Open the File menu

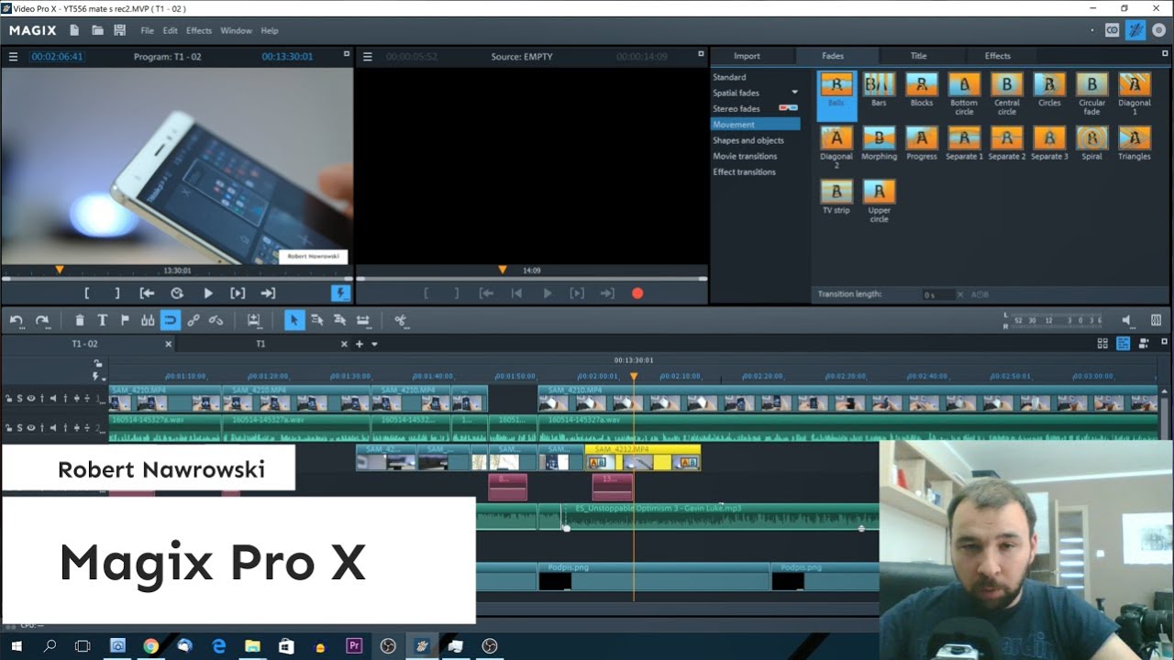tap(147, 30)
